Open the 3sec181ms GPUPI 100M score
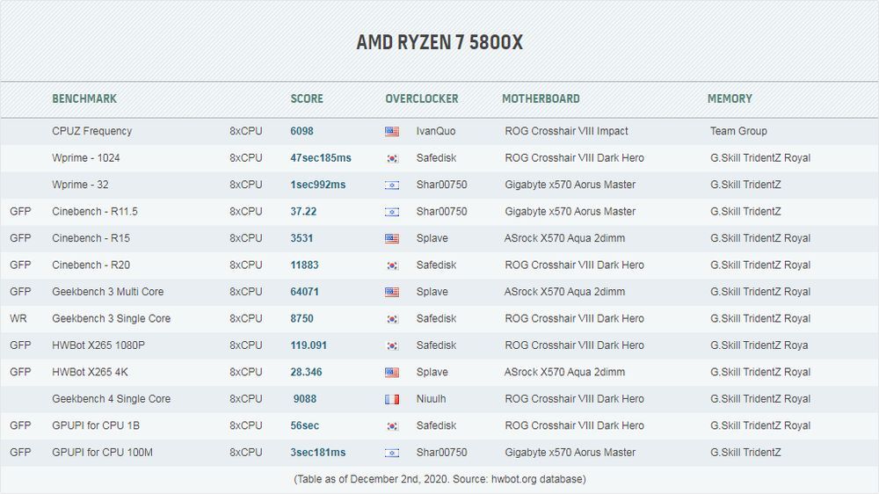 pyautogui.click(x=318, y=453)
